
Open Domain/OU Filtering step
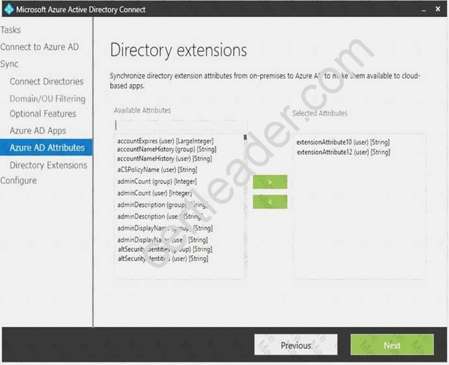48,98
